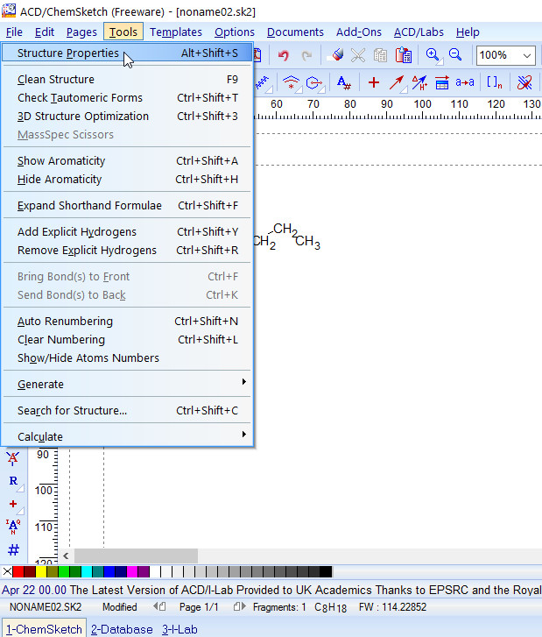Select the polymer brackets tool
542x637 pixels.
pos(495,83)
